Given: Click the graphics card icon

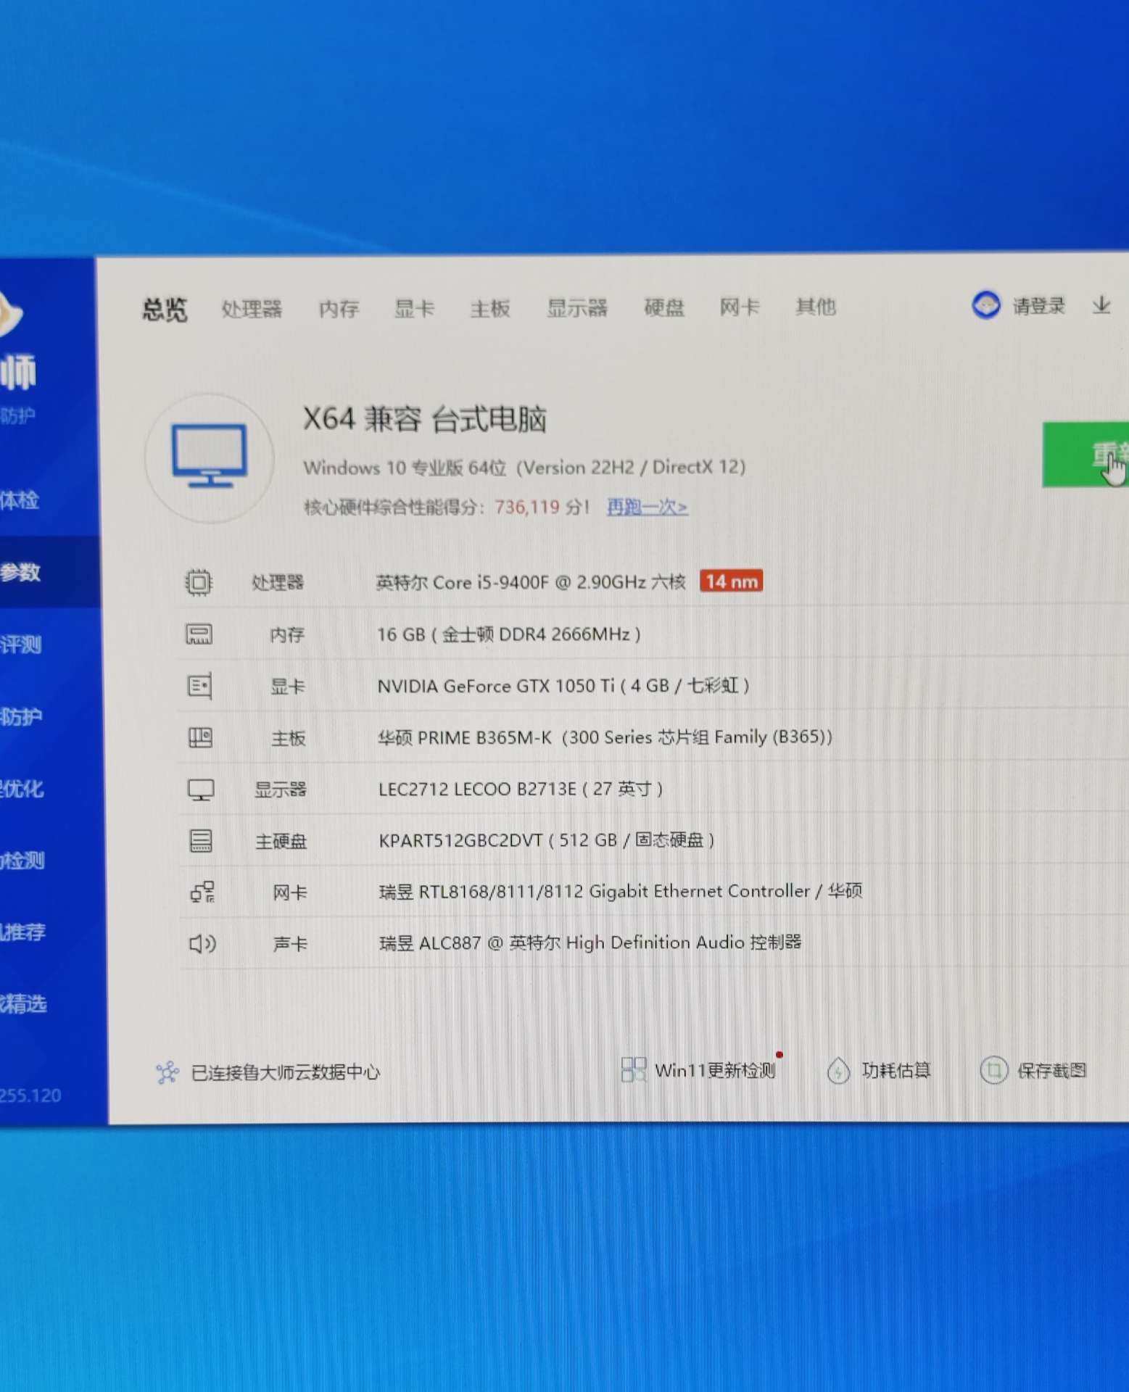Looking at the screenshot, I should (200, 686).
